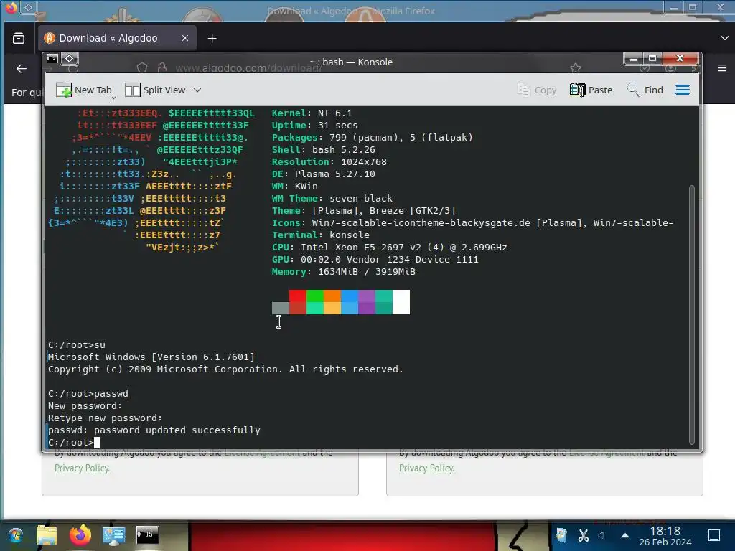The height and width of the screenshot is (551, 735).
Task: Open file manager from taskbar
Action: pyautogui.click(x=47, y=535)
